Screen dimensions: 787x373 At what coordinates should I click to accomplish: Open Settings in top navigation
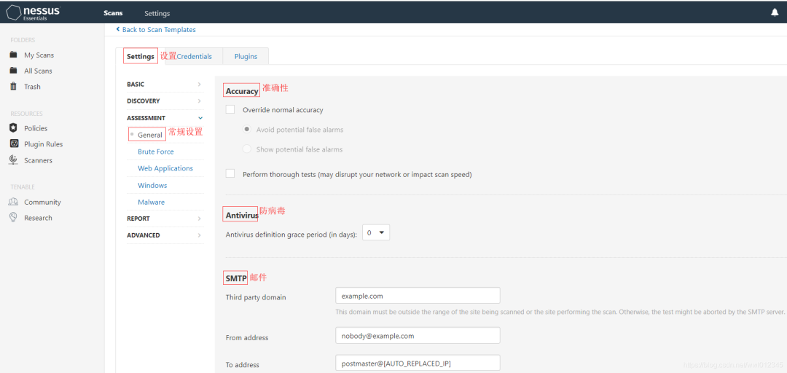tap(157, 13)
